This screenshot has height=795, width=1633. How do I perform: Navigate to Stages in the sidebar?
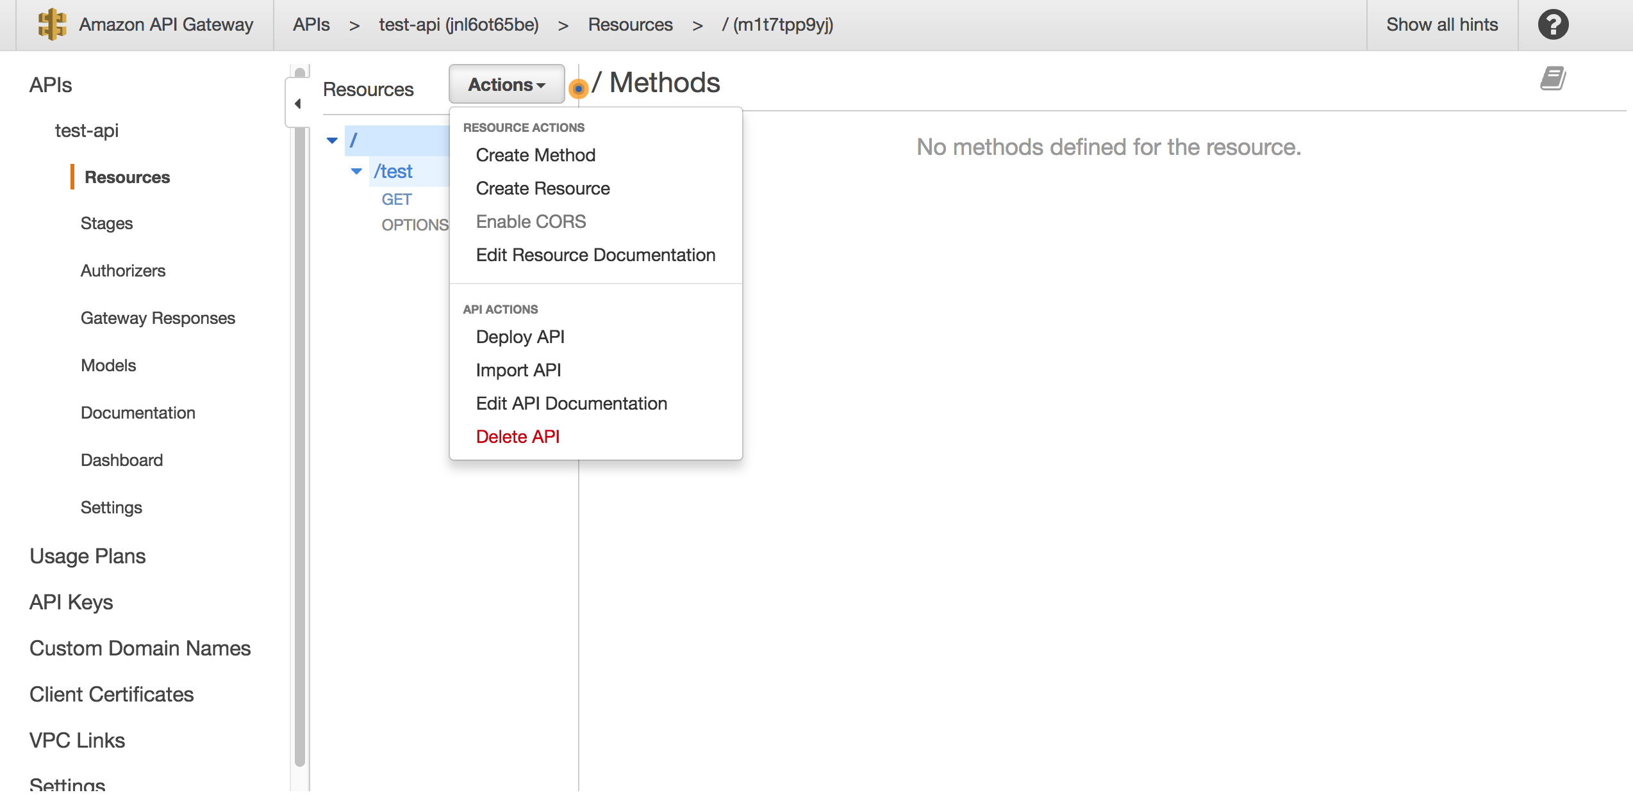(x=106, y=223)
